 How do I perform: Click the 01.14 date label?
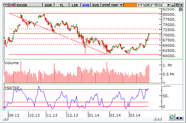94,115
